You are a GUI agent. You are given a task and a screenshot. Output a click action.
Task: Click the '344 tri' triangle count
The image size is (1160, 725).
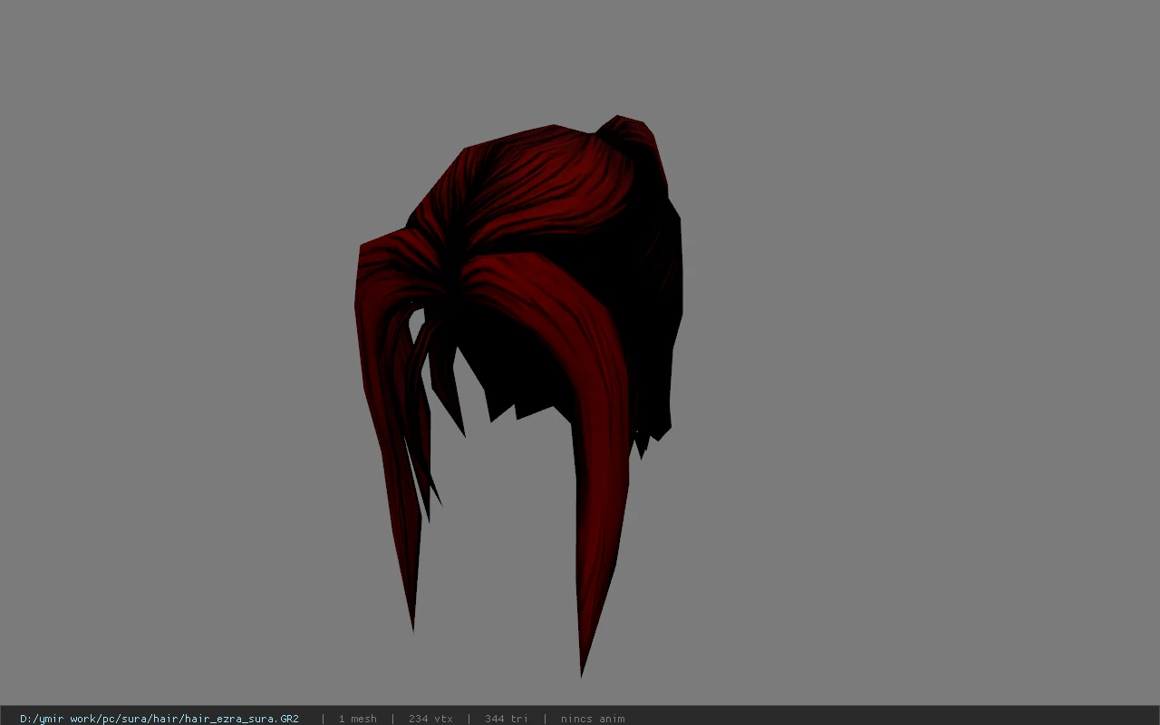click(x=507, y=719)
